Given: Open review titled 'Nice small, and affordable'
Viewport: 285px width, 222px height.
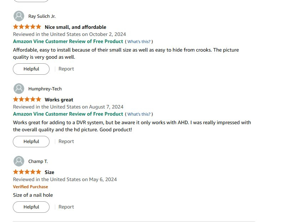Looking at the screenshot, I should pos(76,27).
